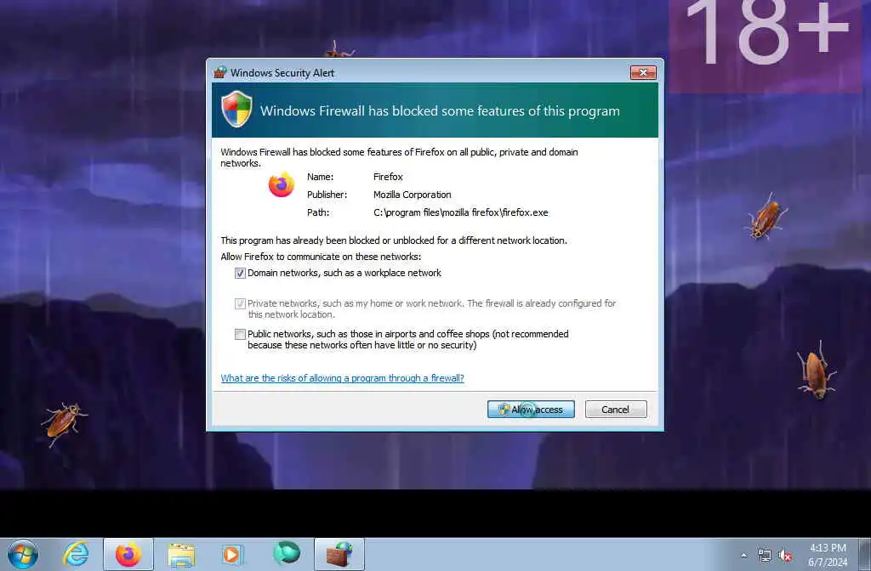The height and width of the screenshot is (571, 871).
Task: Click the path text firefox.exe
Action: pos(460,212)
